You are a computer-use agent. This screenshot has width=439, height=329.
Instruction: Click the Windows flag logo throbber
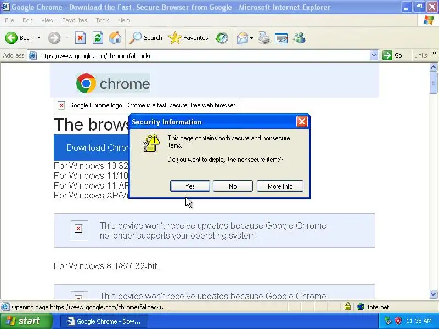click(x=429, y=20)
